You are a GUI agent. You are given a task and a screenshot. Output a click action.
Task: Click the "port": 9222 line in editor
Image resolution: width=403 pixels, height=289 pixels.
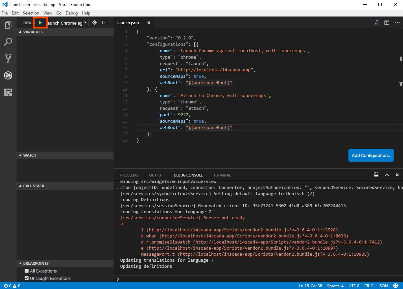(x=174, y=115)
